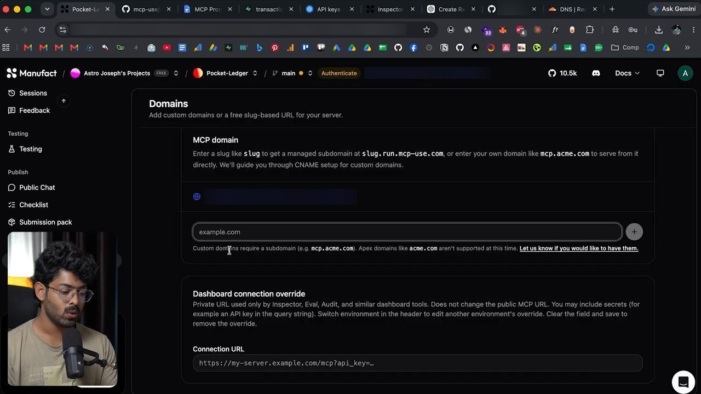The image size is (701, 394).
Task: Focus the example.com domain input
Action: point(407,232)
